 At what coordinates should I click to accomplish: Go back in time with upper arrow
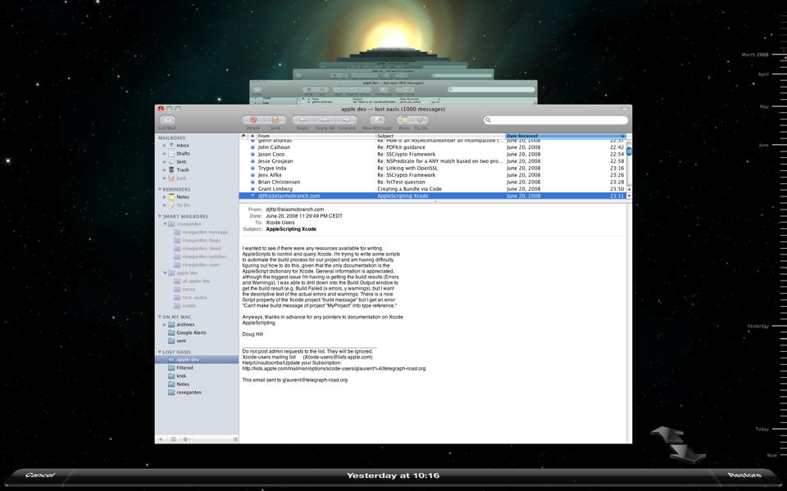click(667, 434)
